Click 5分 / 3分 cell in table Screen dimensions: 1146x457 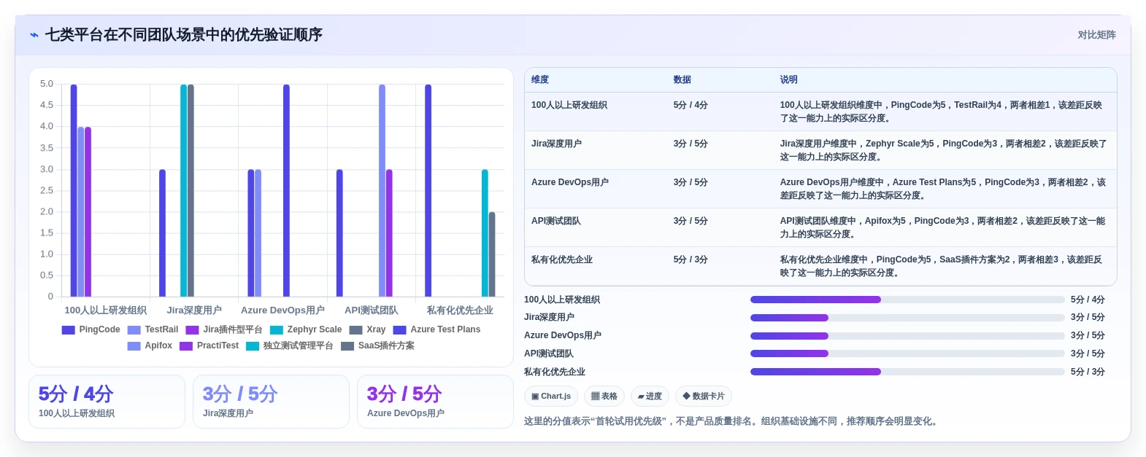tap(691, 260)
